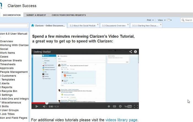Screen dimensions: 193x122
Task: Click the magnifier search icon
Action: point(183,20)
